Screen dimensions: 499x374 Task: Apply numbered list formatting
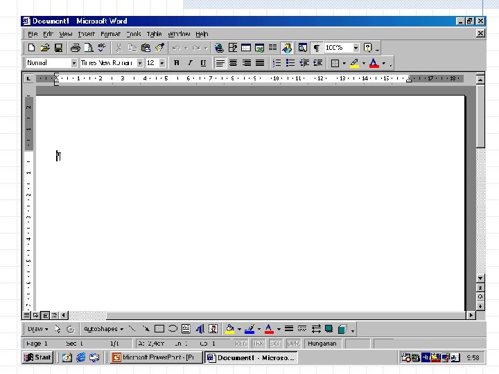click(x=277, y=63)
